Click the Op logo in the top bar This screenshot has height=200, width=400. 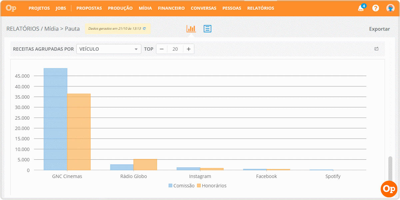(11, 8)
